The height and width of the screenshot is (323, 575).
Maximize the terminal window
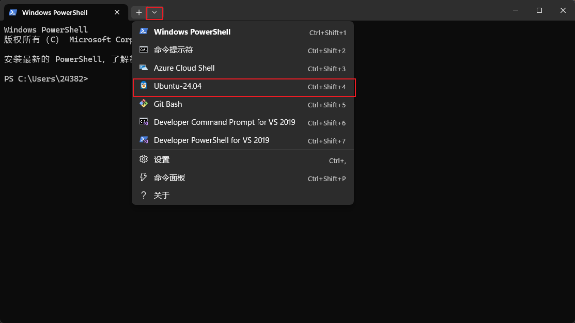[539, 10]
